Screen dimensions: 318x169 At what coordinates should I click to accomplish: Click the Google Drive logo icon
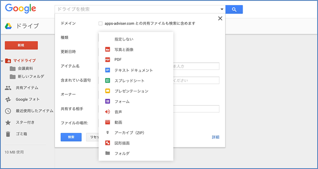click(8, 26)
